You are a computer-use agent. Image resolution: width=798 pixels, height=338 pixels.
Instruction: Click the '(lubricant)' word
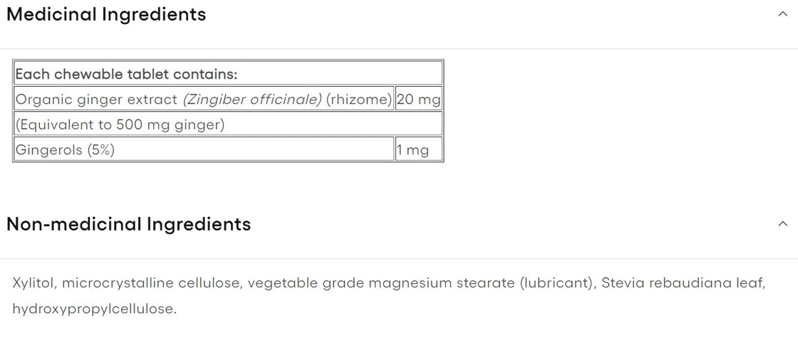click(557, 283)
